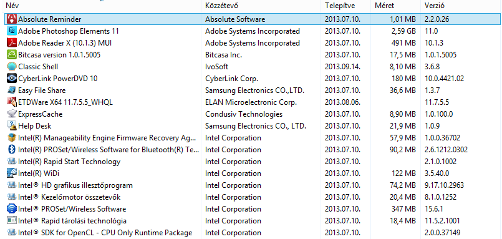Click the Intel Manageability Engine Firmware icon
This screenshot has height=239, width=502.
[12, 138]
